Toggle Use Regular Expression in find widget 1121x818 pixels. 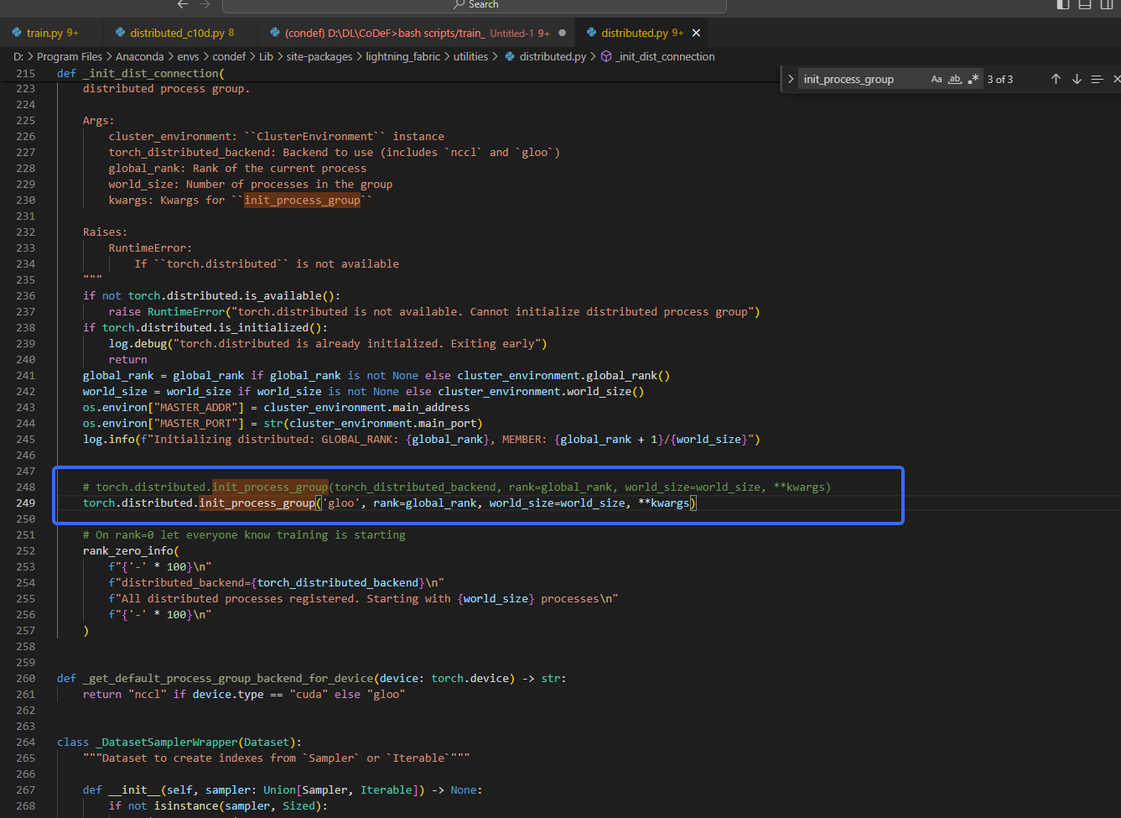click(973, 79)
